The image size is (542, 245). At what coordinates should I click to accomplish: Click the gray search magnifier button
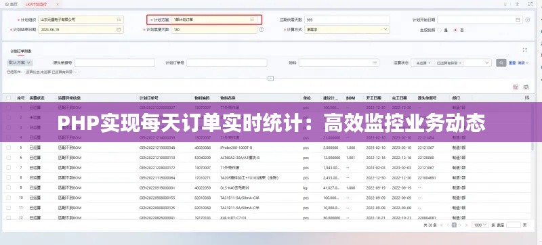pos(501,63)
